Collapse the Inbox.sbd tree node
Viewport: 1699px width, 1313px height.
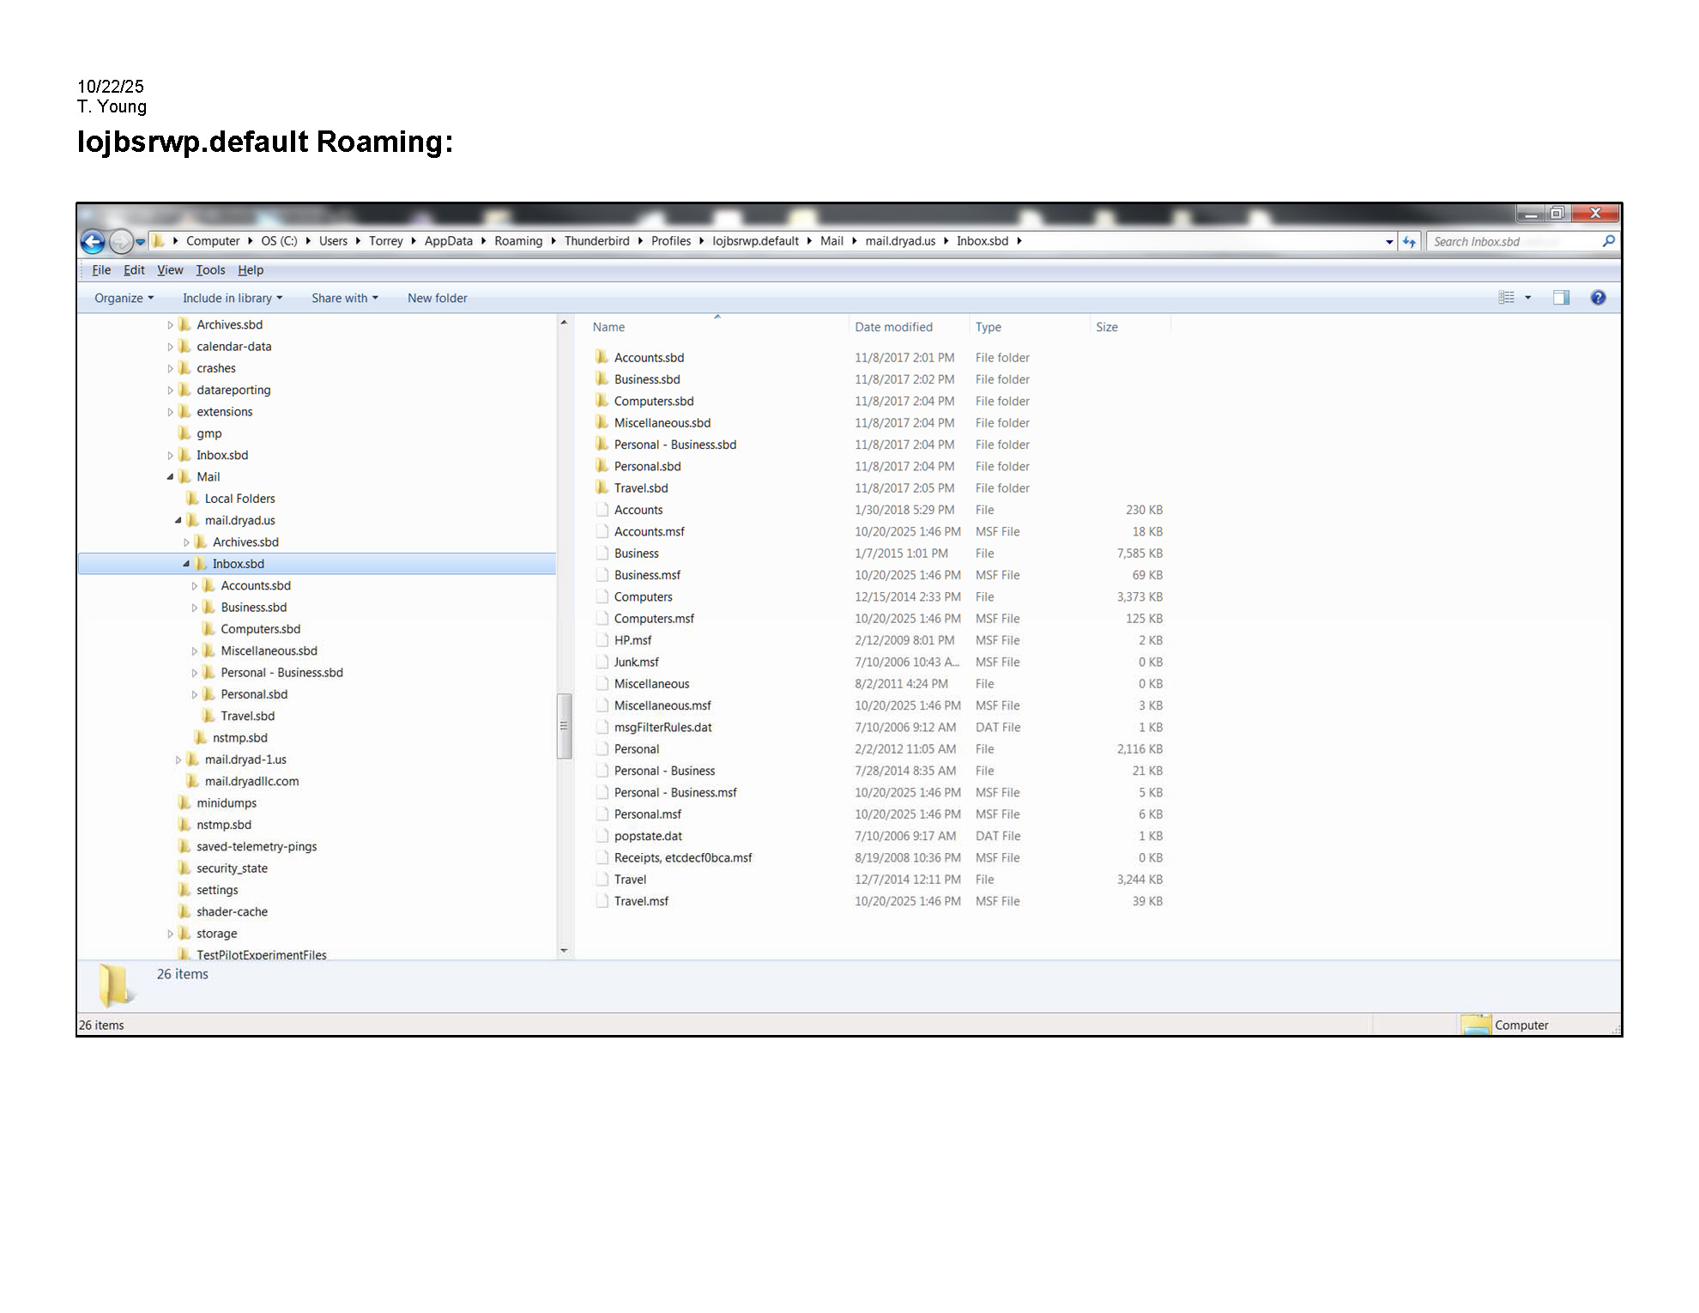(186, 564)
